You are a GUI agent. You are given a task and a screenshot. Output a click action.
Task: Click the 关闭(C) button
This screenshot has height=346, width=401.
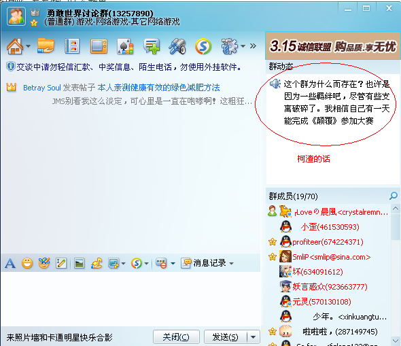[x=176, y=337]
